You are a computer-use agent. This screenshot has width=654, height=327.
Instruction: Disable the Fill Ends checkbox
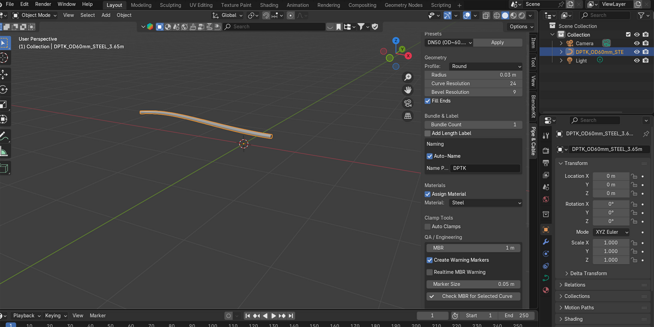pyautogui.click(x=428, y=101)
